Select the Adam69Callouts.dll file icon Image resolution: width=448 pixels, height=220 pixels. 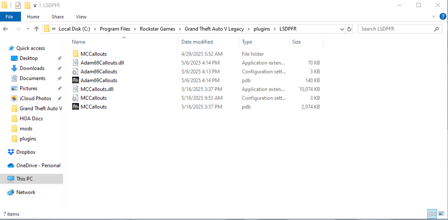click(x=75, y=63)
